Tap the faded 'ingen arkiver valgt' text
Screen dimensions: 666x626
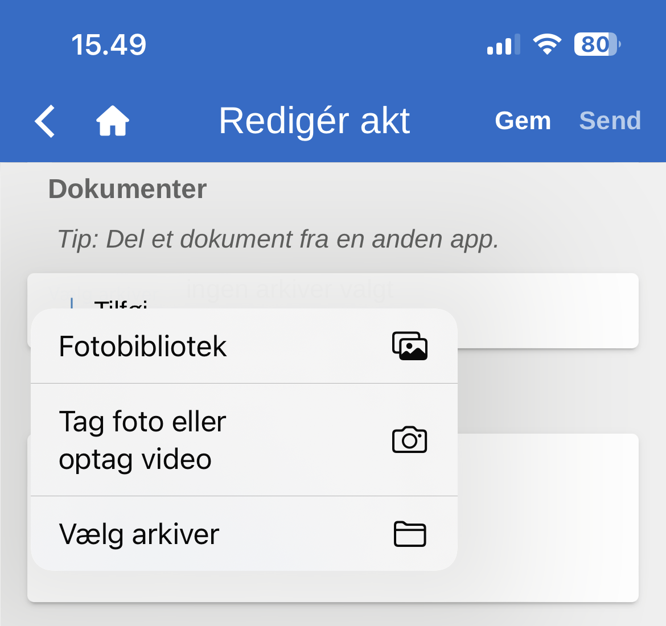290,290
